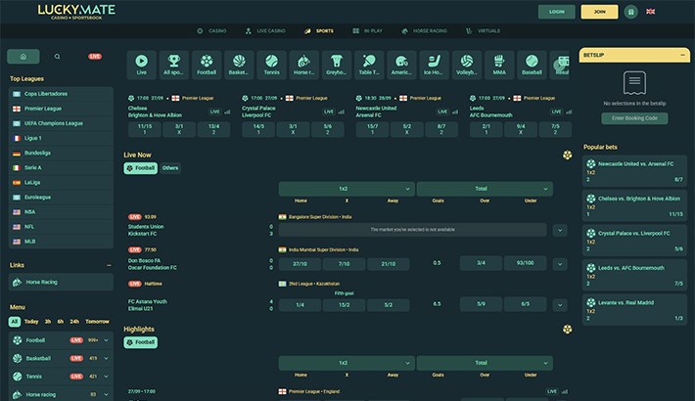This screenshot has width=695, height=401.
Task: Toggle the red LIVE filter in sidebar
Action: 95,57
